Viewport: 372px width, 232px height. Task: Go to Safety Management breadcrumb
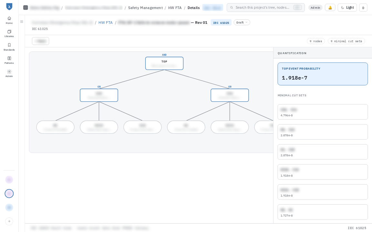point(145,8)
